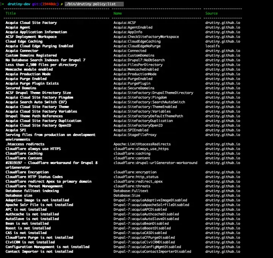The height and width of the screenshot is (258, 273).
Task: Click 'Acquia:SiteFactory:ThemeEnabled' name
Action: coord(145,107)
